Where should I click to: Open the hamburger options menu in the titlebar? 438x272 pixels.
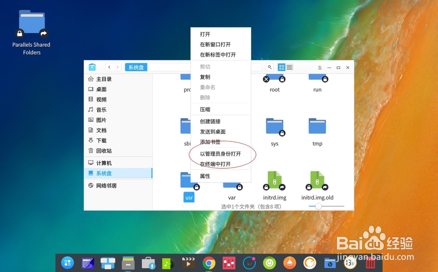(319, 67)
